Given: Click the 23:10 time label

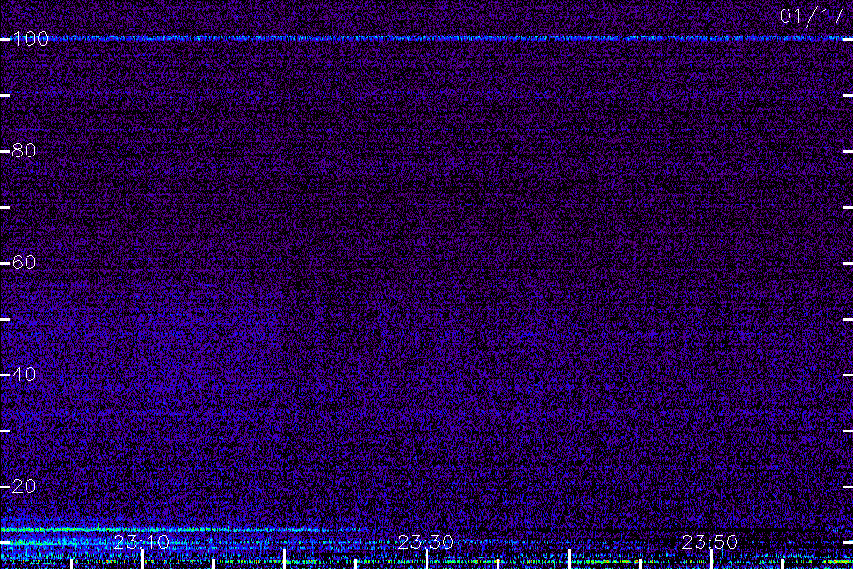Looking at the screenshot, I should [x=142, y=542].
